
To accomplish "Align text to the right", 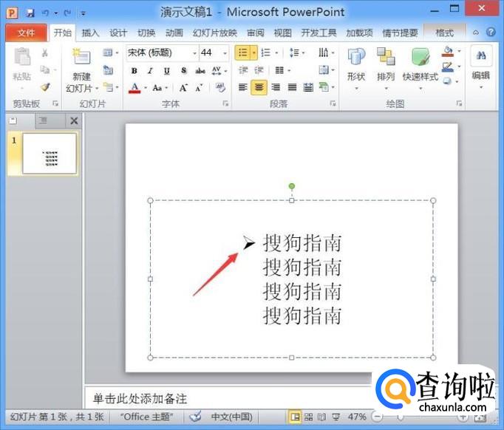I will [276, 87].
